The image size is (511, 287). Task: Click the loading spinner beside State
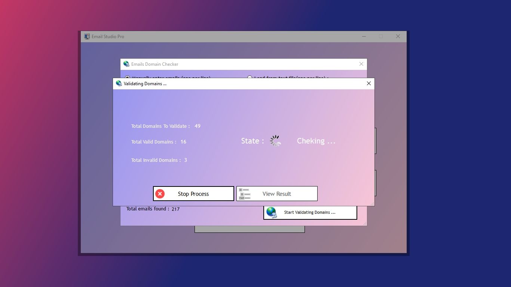tap(275, 141)
